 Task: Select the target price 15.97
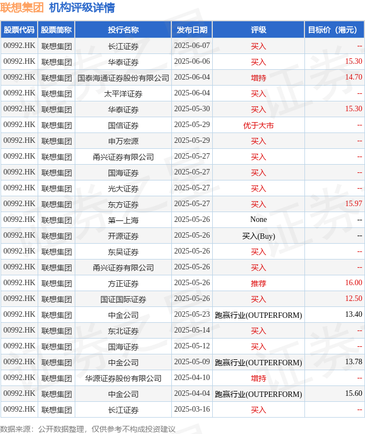(x=354, y=203)
